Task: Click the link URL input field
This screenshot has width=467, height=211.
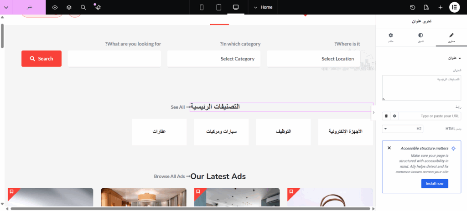Action: [x=430, y=116]
